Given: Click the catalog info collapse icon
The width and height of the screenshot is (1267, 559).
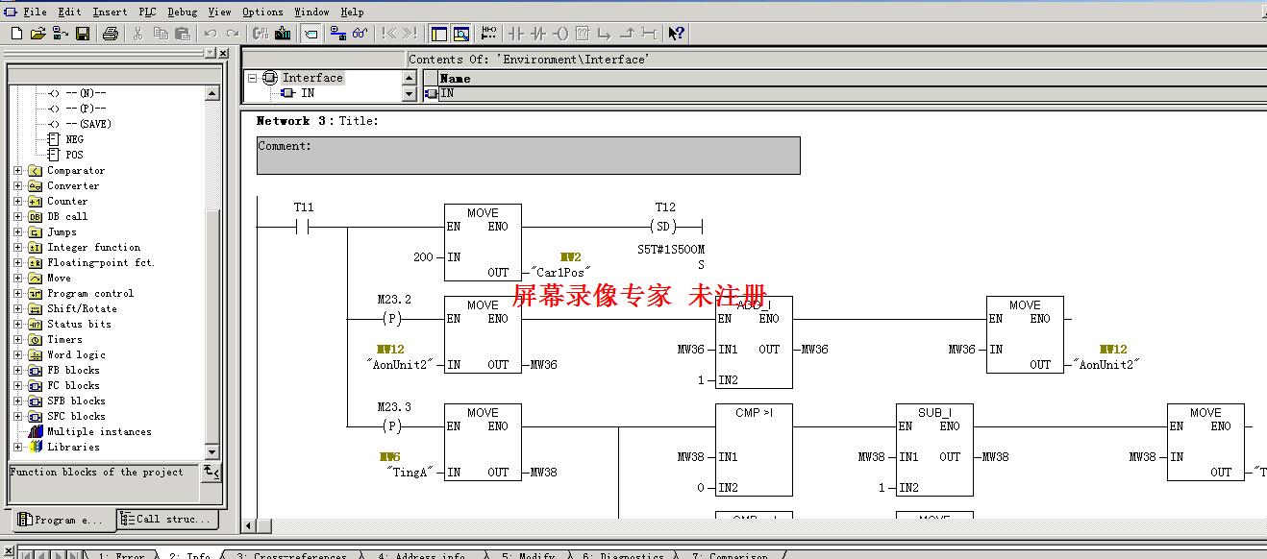Looking at the screenshot, I should [211, 472].
